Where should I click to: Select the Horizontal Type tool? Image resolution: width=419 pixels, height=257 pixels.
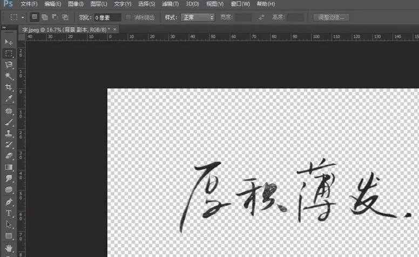point(9,213)
